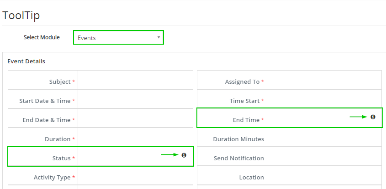Click the Subject field label
This screenshot has height=189, width=386.
(x=60, y=82)
